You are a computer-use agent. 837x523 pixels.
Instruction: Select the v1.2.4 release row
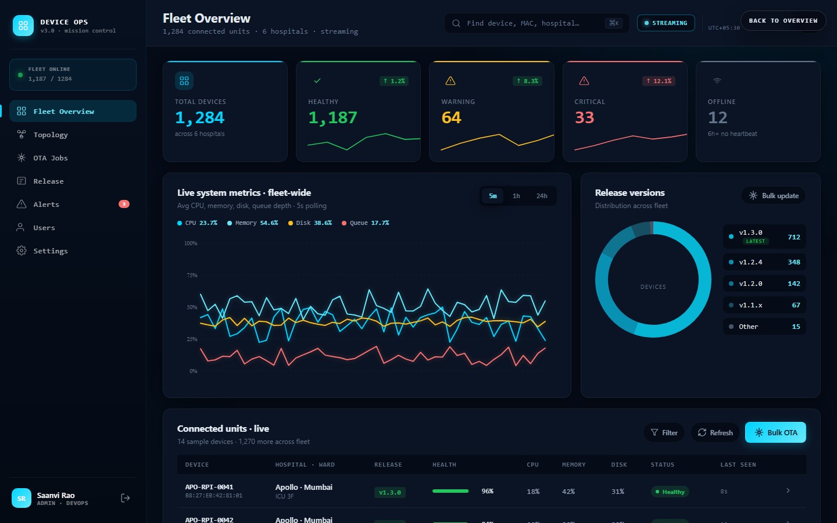click(764, 262)
